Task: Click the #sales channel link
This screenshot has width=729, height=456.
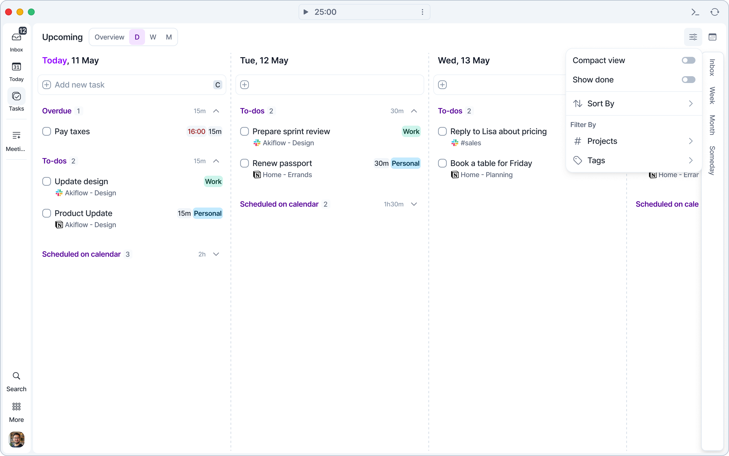Action: coord(471,143)
